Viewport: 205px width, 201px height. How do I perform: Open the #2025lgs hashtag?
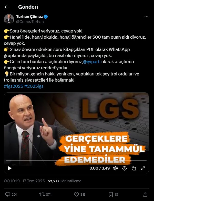[34, 86]
